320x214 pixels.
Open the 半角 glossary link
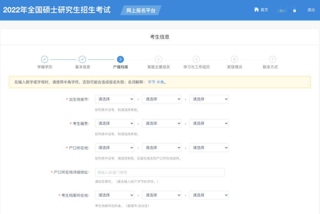pyautogui.click(x=160, y=82)
